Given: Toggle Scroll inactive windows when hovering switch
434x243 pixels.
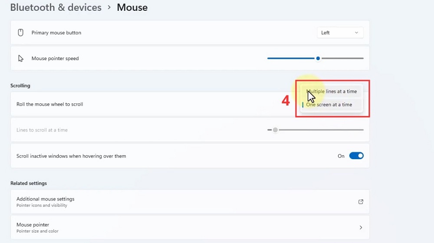Looking at the screenshot, I should 356,156.
